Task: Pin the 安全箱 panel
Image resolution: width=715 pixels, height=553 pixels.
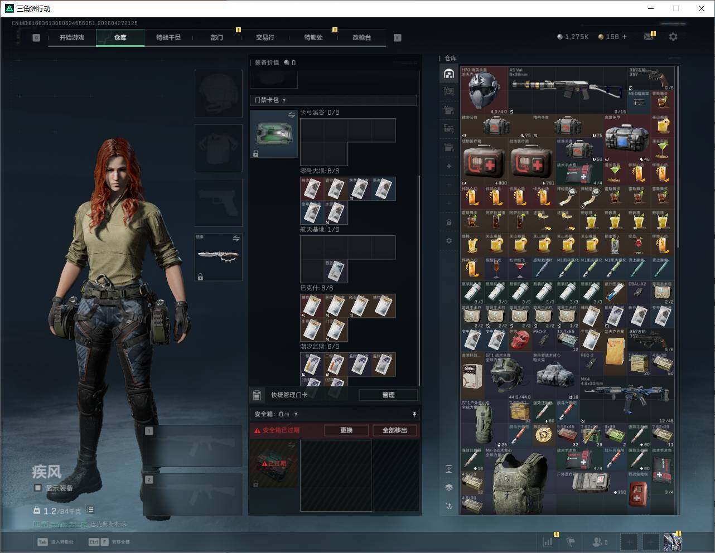Action: click(x=414, y=414)
